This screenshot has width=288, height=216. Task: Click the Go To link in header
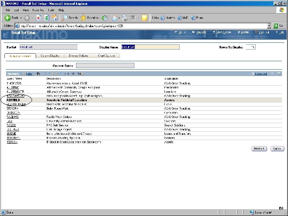coord(180,32)
